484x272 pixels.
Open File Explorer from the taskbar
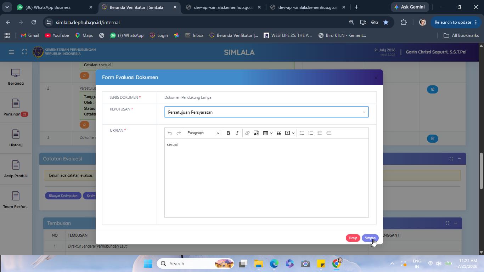(259, 263)
